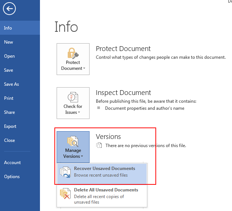Open the Export page
Image resolution: width=232 pixels, height=211 pixels.
[x=20, y=126]
